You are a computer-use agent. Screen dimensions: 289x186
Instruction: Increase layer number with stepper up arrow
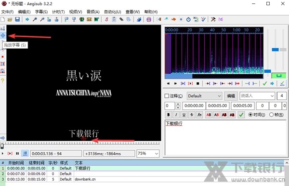[178, 104]
